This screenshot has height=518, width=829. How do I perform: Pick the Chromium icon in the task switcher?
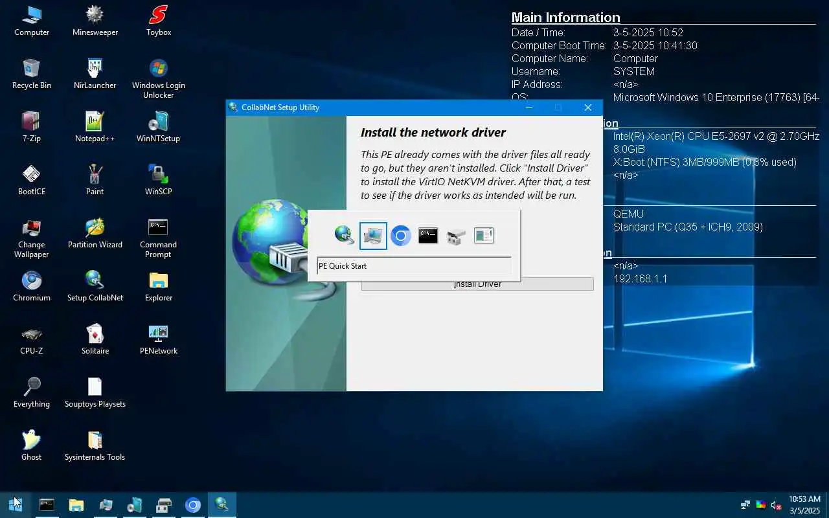401,236
